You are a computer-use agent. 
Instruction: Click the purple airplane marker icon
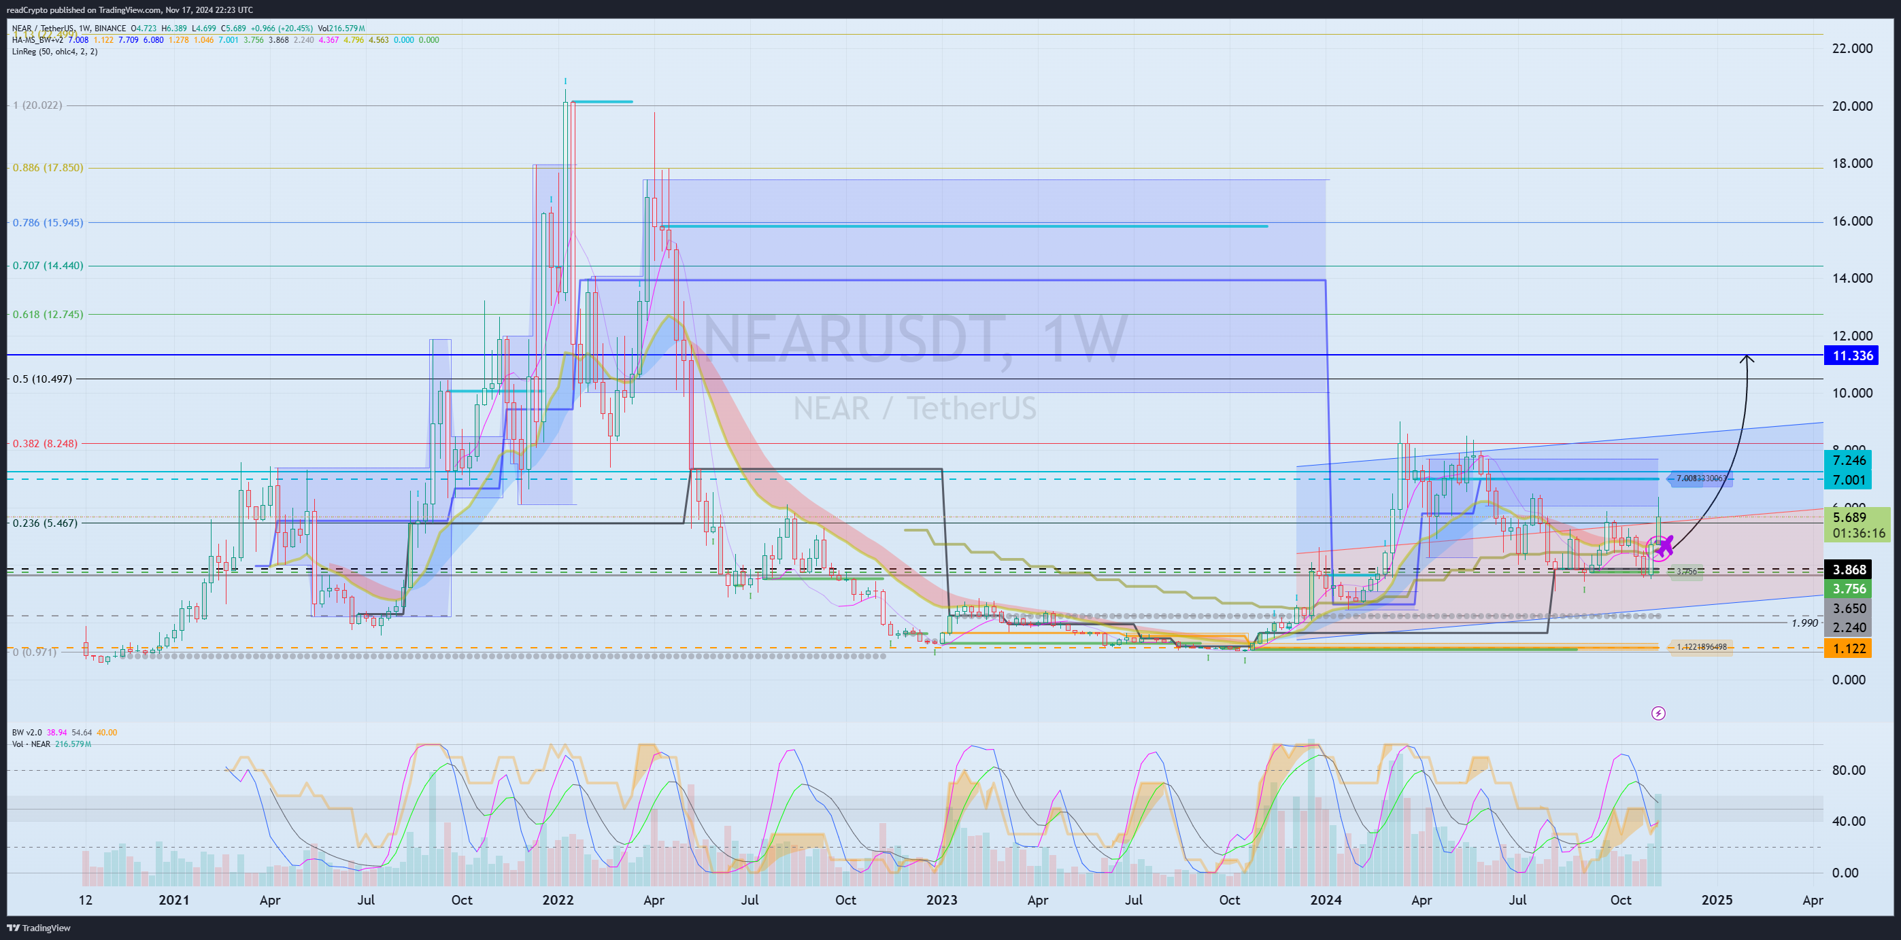[x=1663, y=547]
